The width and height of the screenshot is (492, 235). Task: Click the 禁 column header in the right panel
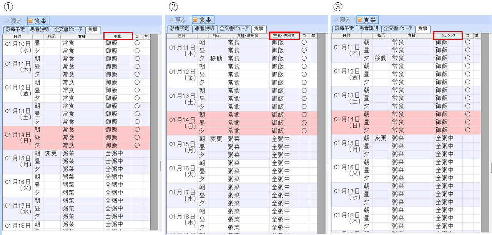[477, 35]
